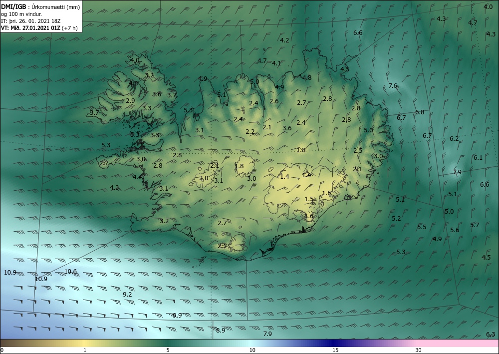Image resolution: width=499 pixels, height=354 pixels.
Task: Select the 'og 100 m vindur.' subtitle line
Action: click(21, 14)
